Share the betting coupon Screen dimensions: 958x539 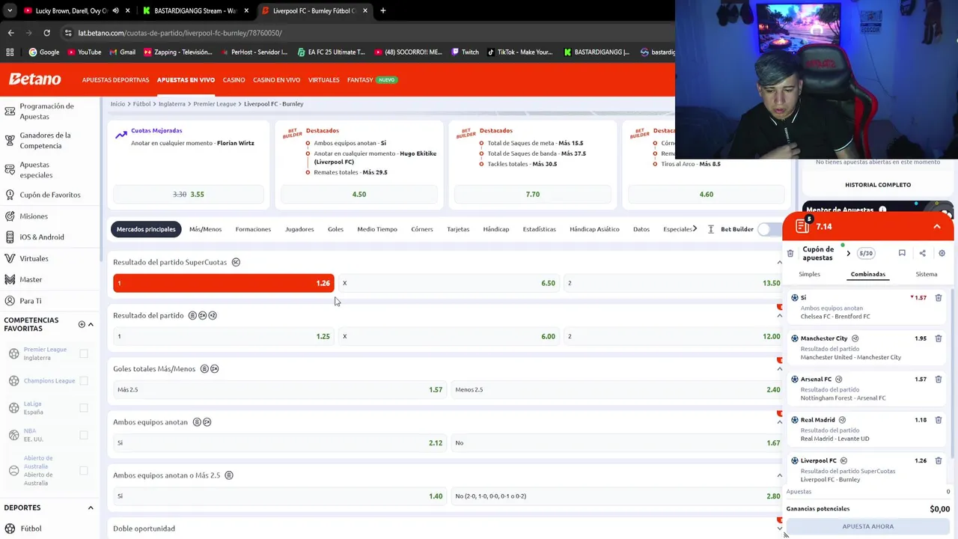coord(922,253)
